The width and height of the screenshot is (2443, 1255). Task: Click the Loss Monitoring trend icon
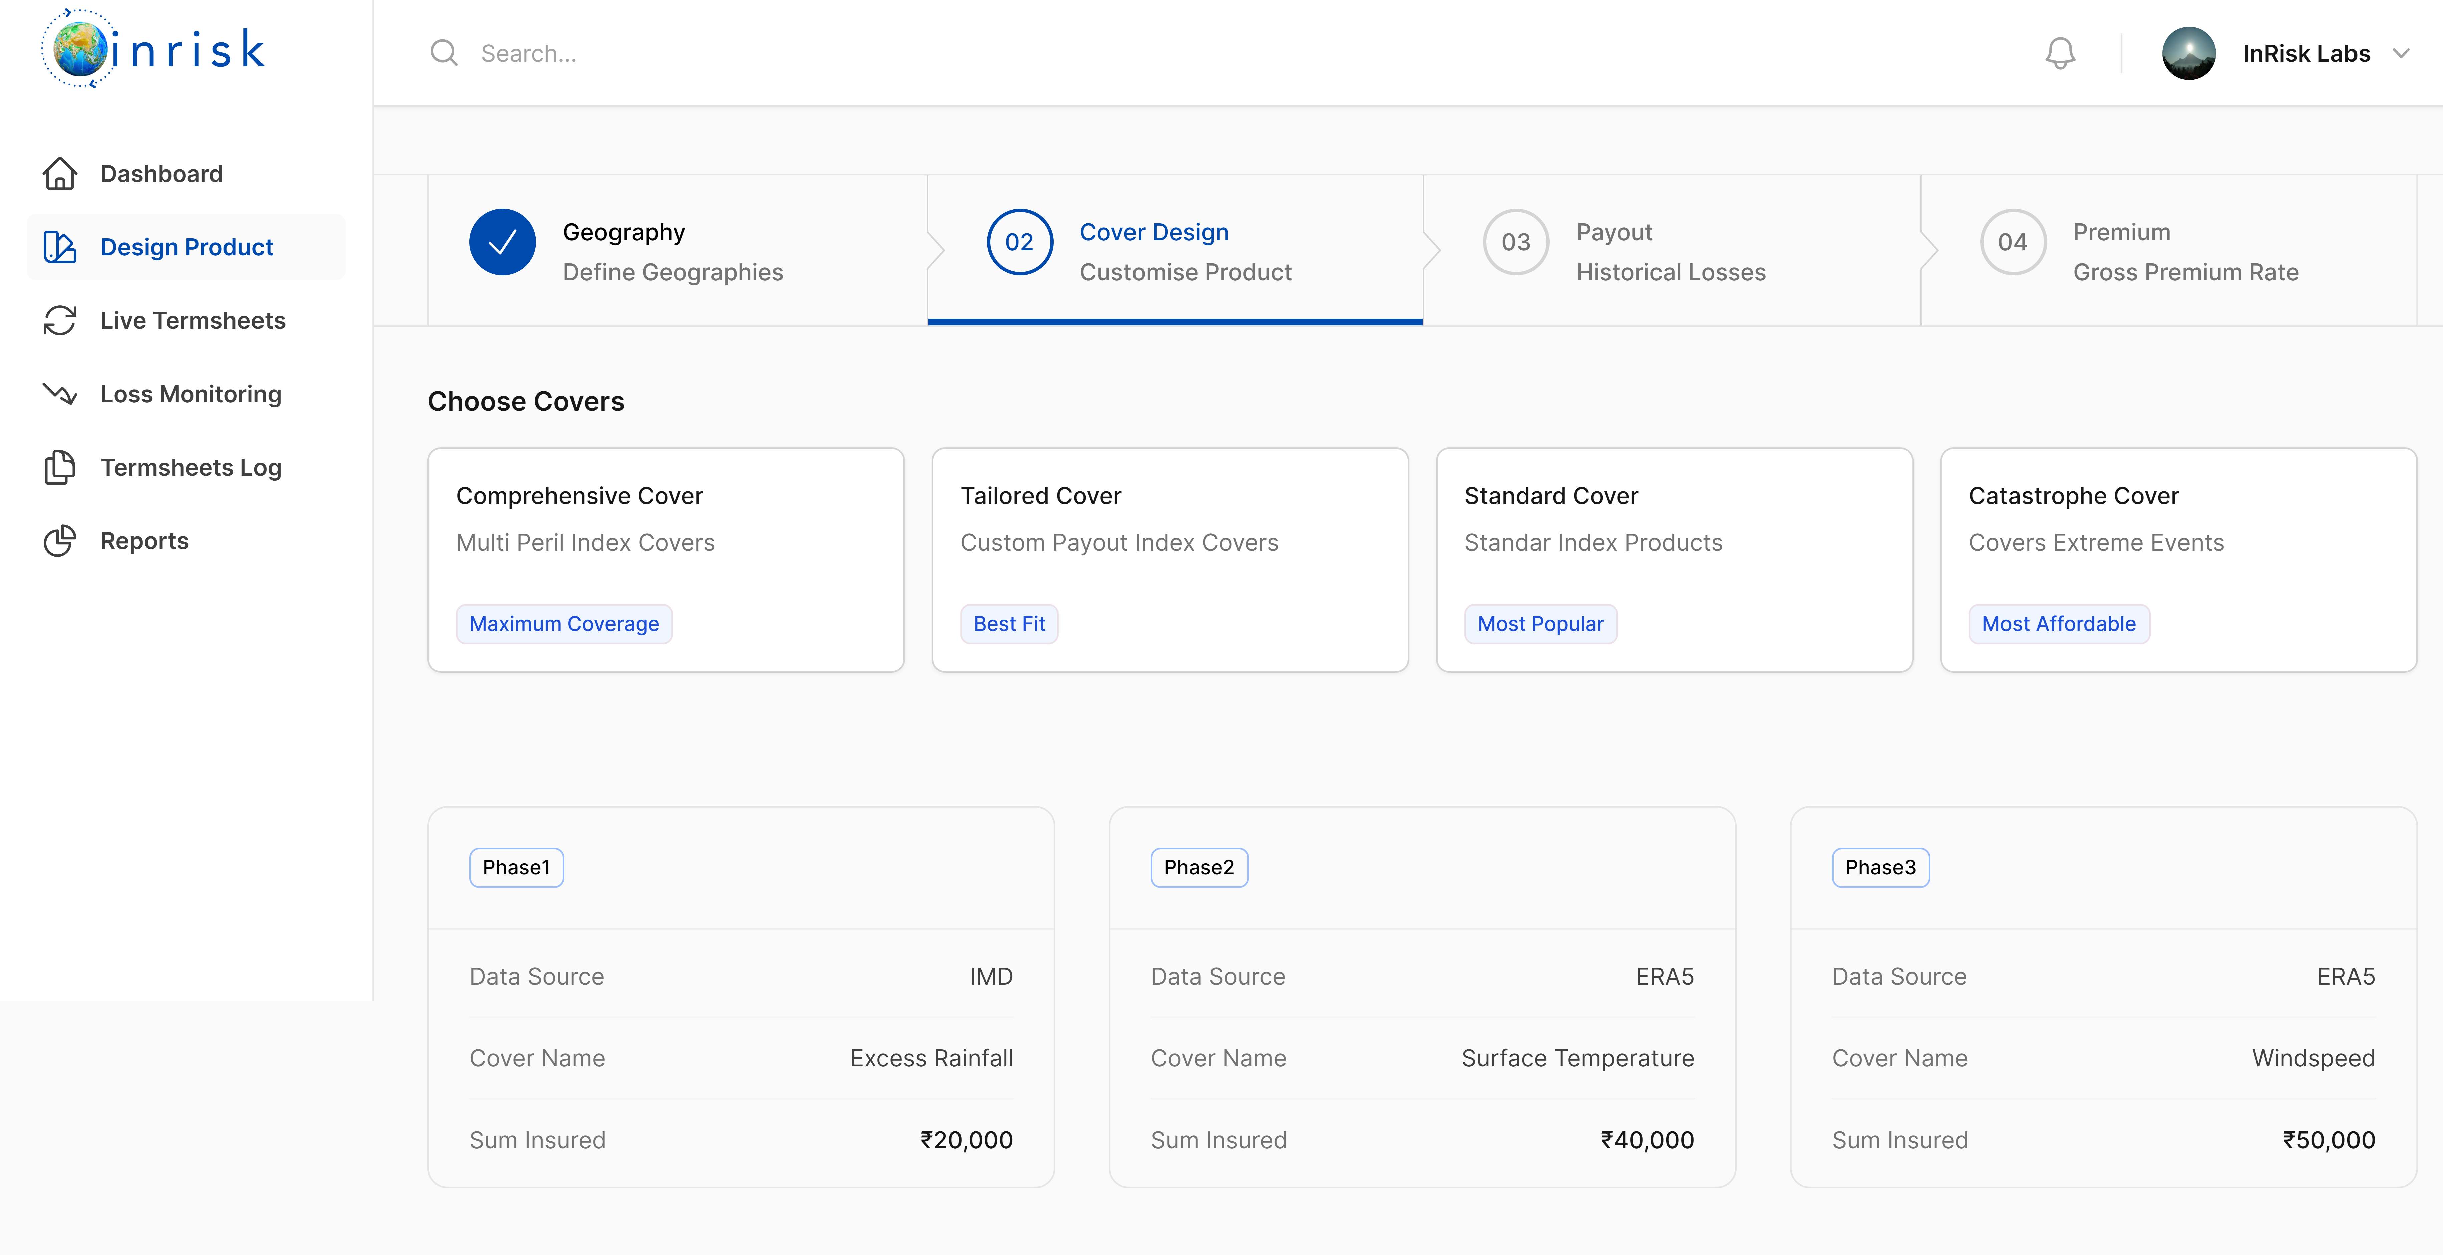(60, 394)
